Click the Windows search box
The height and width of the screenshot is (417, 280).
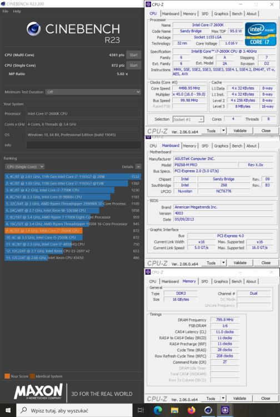pos(74,410)
